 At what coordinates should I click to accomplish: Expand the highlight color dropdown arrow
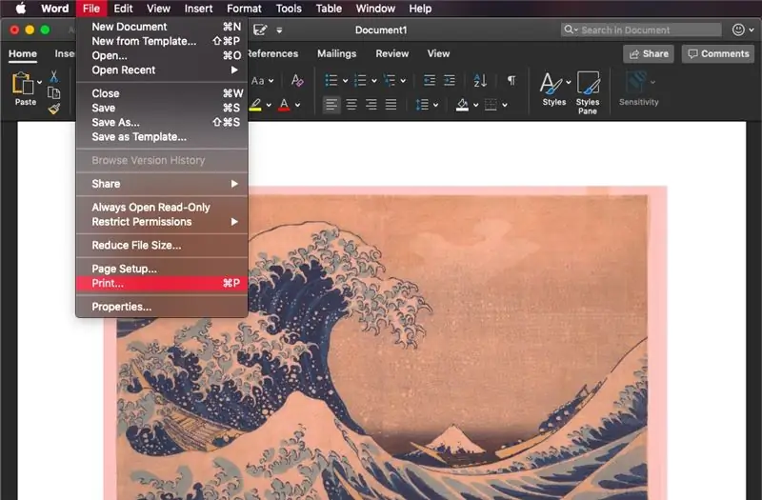pyautogui.click(x=269, y=105)
